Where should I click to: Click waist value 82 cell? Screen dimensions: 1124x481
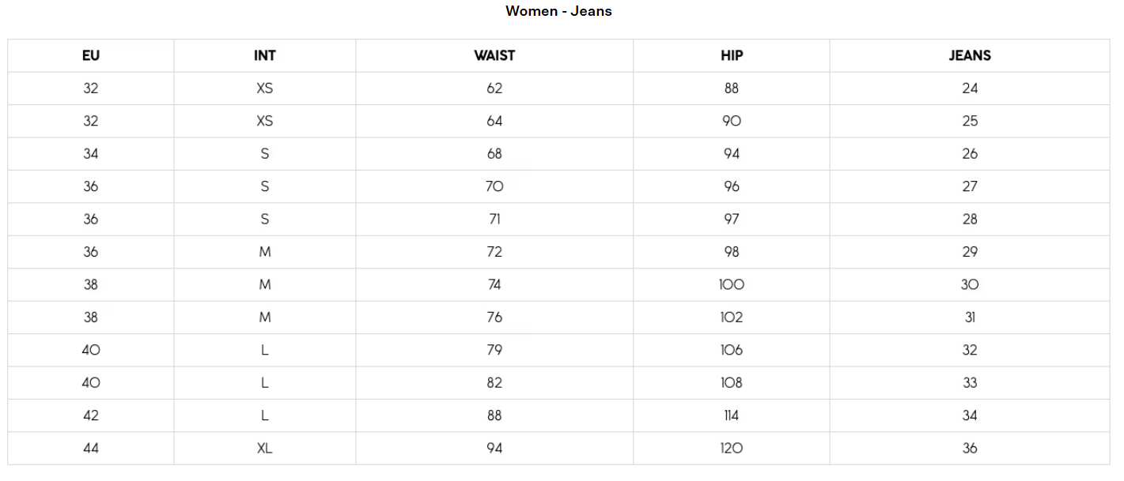click(494, 382)
